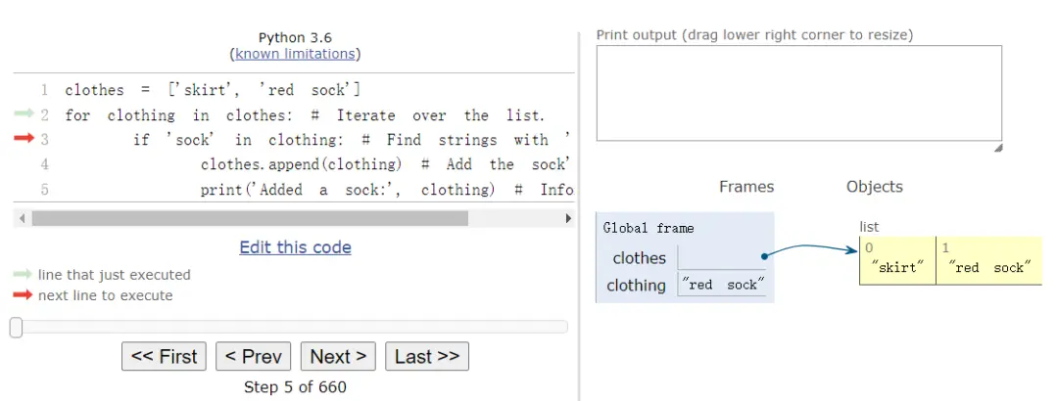This screenshot has width=1058, height=401.
Task: Click the clothing variable value in Global frame
Action: pos(721,286)
